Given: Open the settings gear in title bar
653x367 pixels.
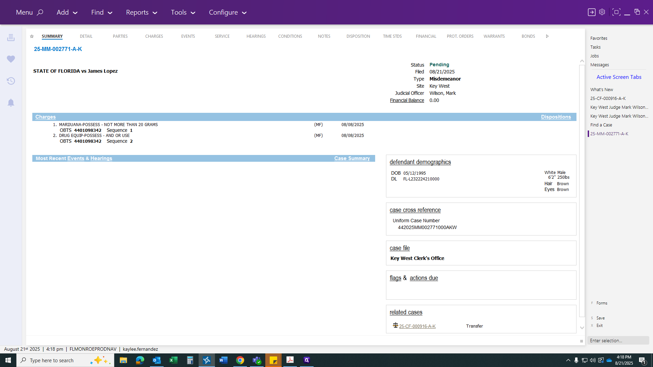Looking at the screenshot, I should click(x=602, y=12).
